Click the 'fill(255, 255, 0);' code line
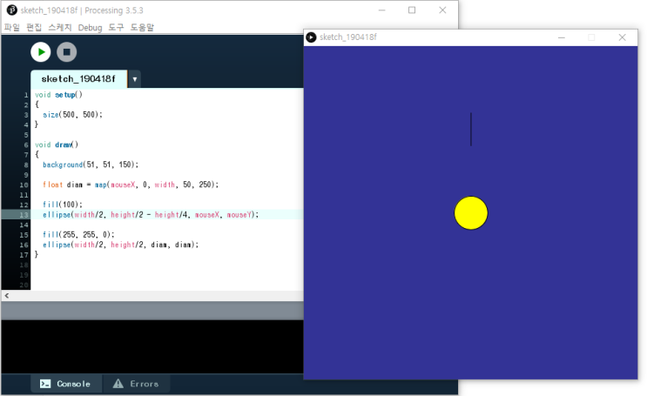 [x=78, y=234]
